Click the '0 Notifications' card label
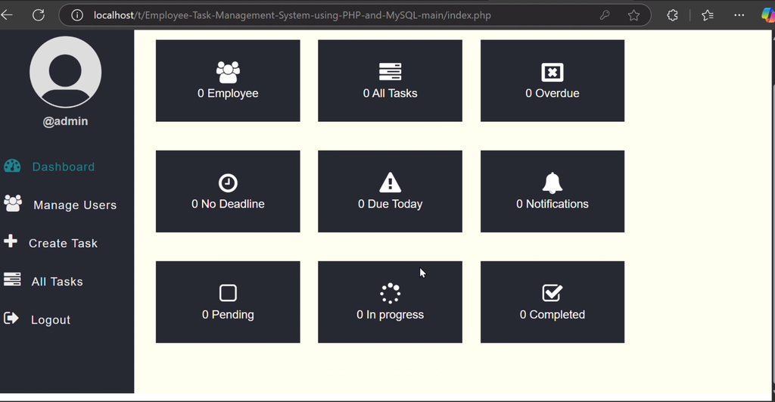 tap(552, 204)
